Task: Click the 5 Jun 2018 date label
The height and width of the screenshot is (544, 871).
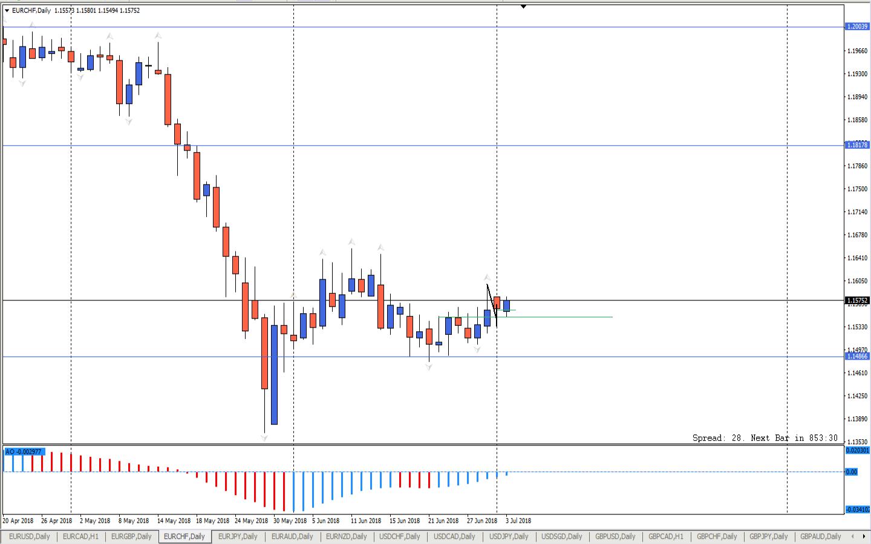Action: pyautogui.click(x=326, y=520)
